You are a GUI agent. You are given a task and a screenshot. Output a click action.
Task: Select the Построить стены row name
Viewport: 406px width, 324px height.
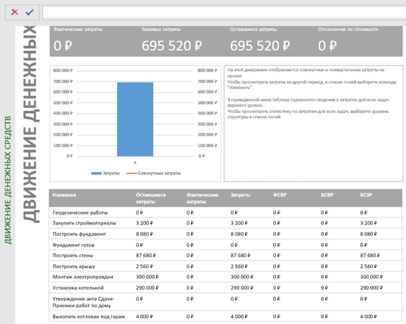pos(73,255)
